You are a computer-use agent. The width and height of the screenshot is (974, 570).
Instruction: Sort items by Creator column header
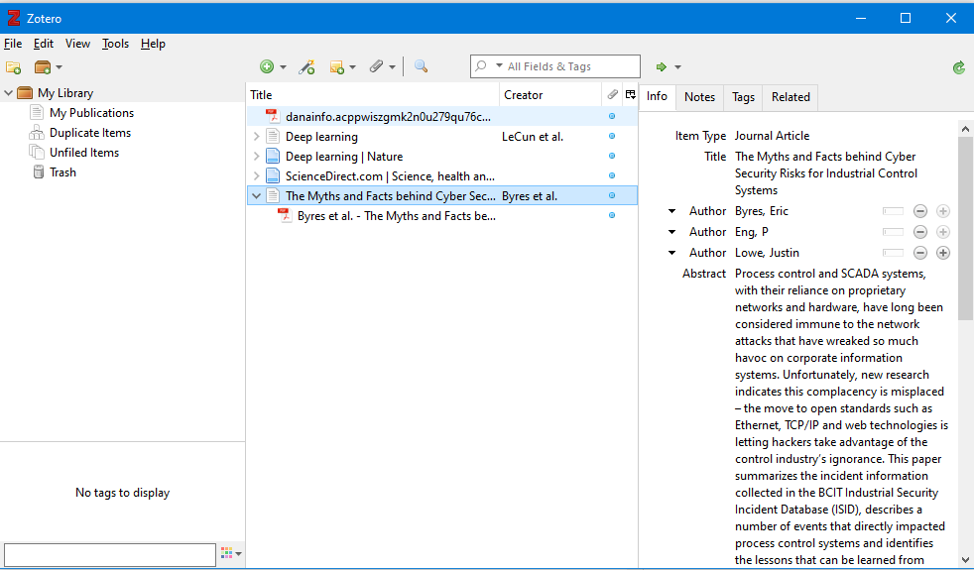point(549,95)
